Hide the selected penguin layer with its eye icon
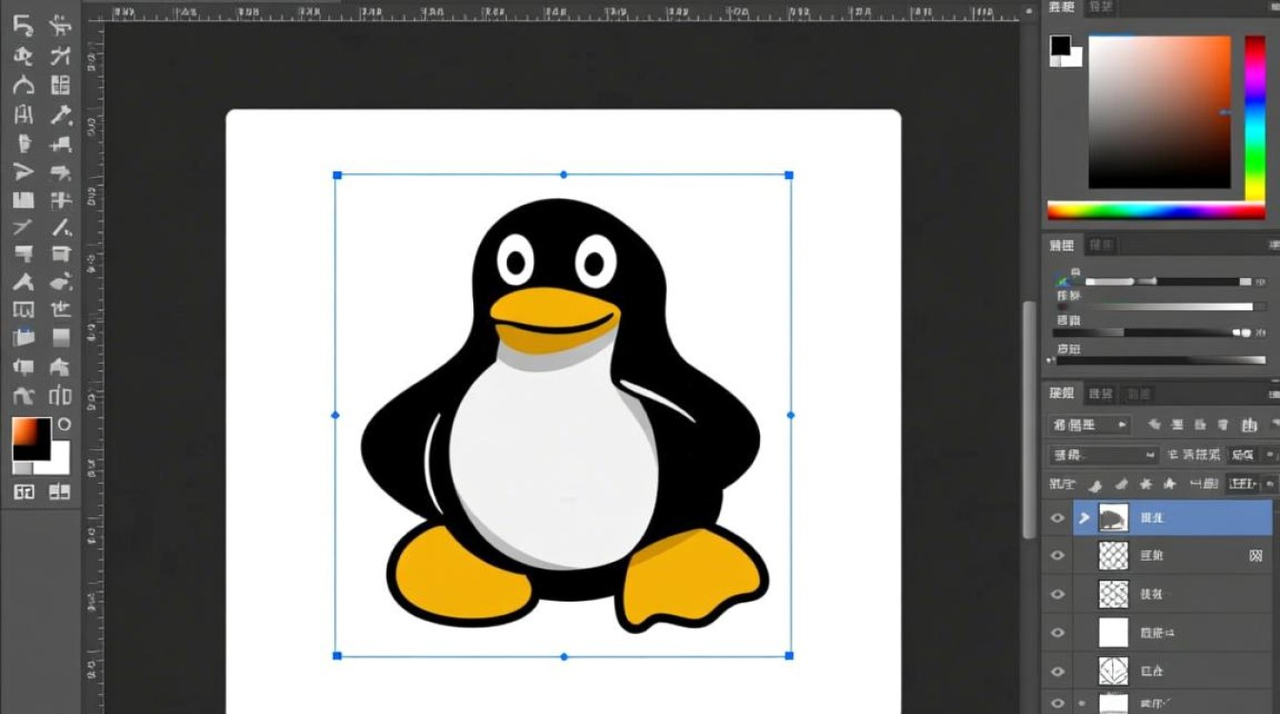This screenshot has height=714, width=1280. 1057,517
